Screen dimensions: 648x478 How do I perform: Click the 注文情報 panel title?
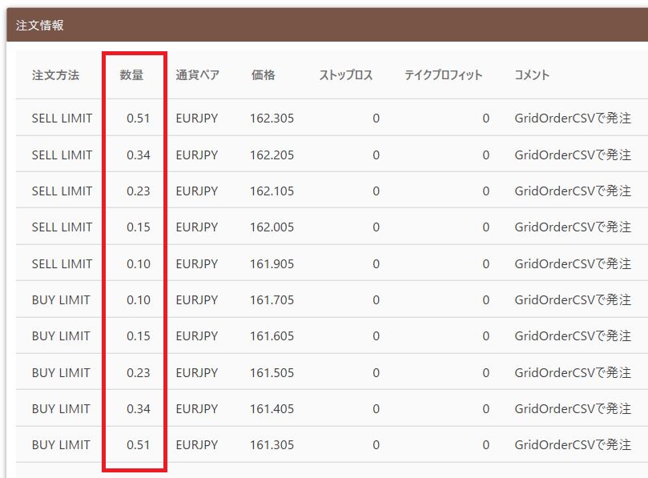(x=40, y=25)
